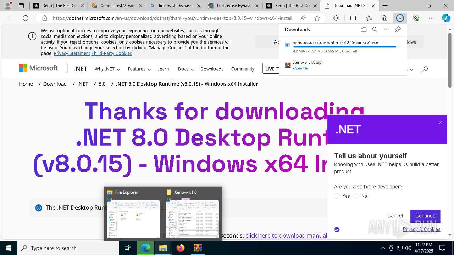The width and height of the screenshot is (454, 255).
Task: Open file for Xeno-v1.1.8.zip
Action: pos(300,68)
